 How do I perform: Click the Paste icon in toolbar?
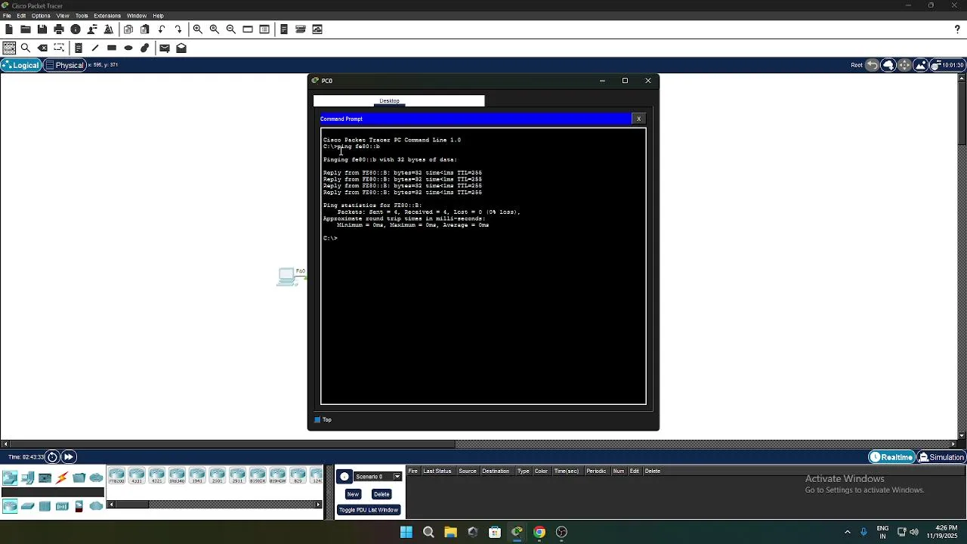coord(145,29)
